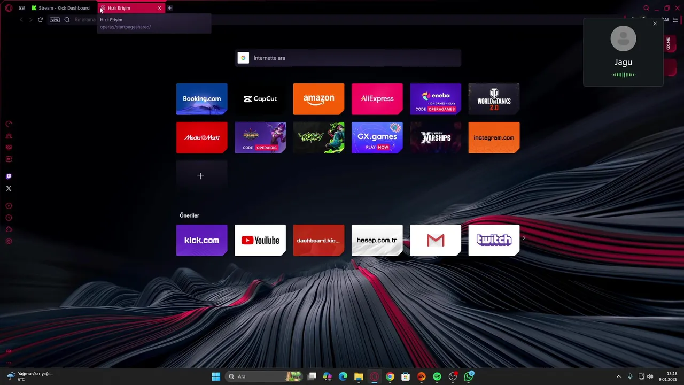
Task: Open Spotify from taskbar
Action: [x=437, y=376]
